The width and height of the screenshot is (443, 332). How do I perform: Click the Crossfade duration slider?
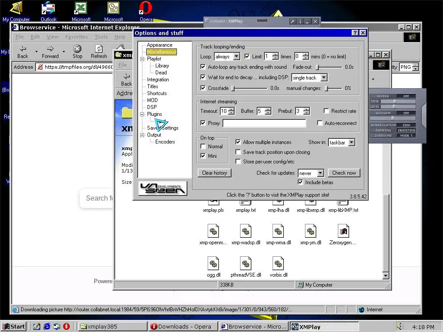(250, 88)
